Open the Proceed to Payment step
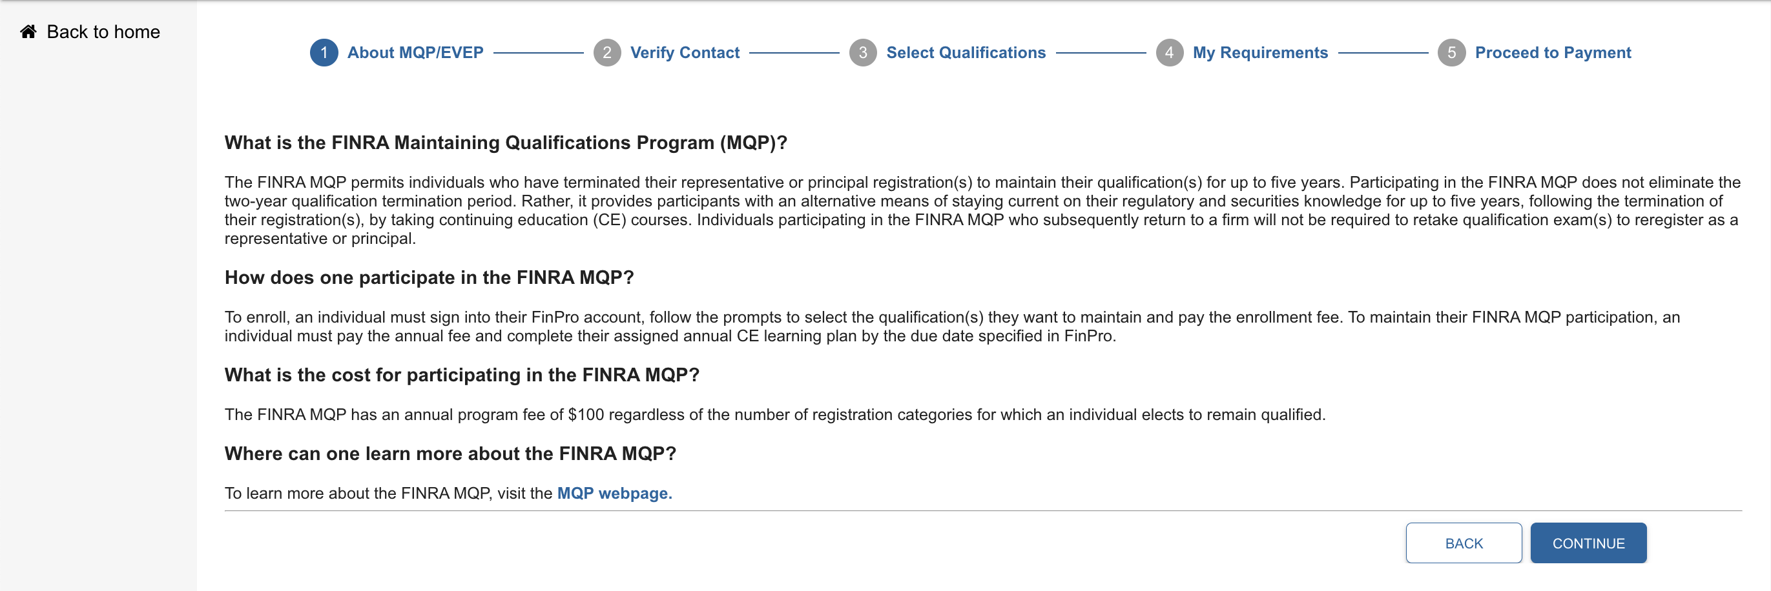The image size is (1771, 591). [x=1553, y=53]
